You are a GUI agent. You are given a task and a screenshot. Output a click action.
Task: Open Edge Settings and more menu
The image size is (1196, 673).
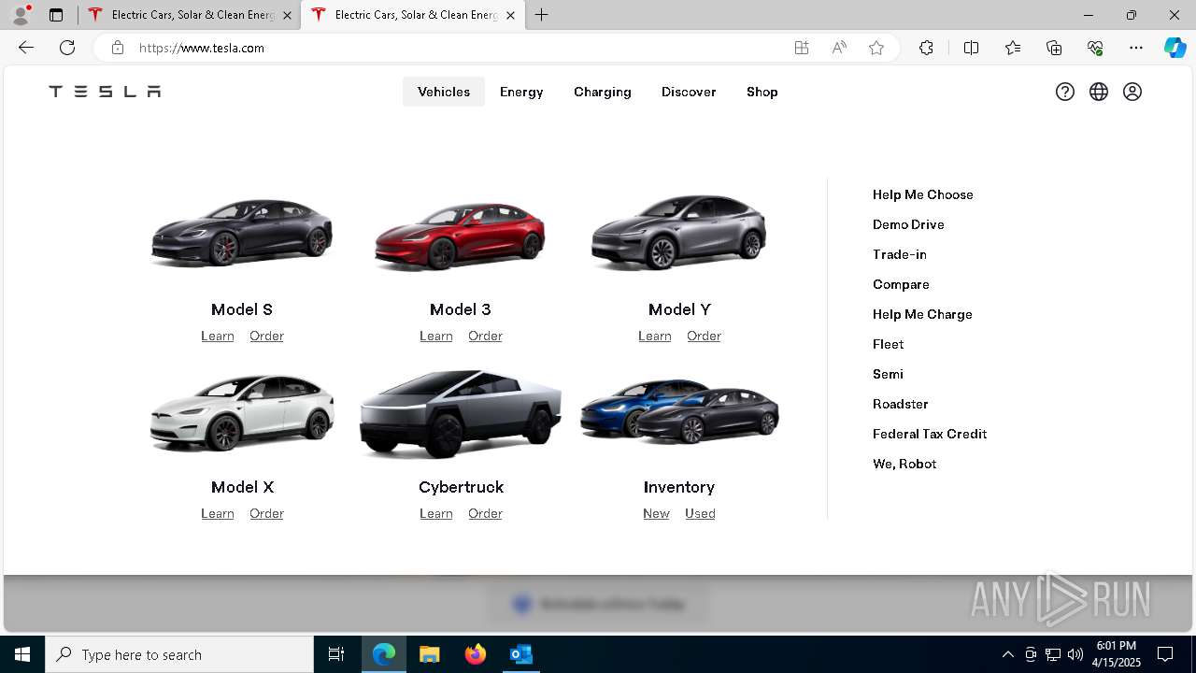(x=1136, y=48)
